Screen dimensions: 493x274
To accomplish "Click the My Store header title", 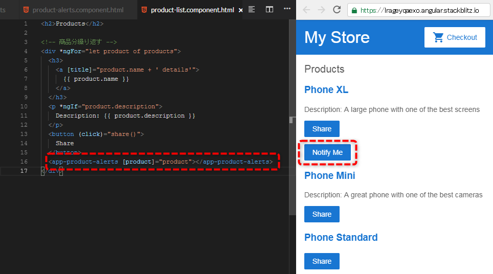I will coord(337,37).
